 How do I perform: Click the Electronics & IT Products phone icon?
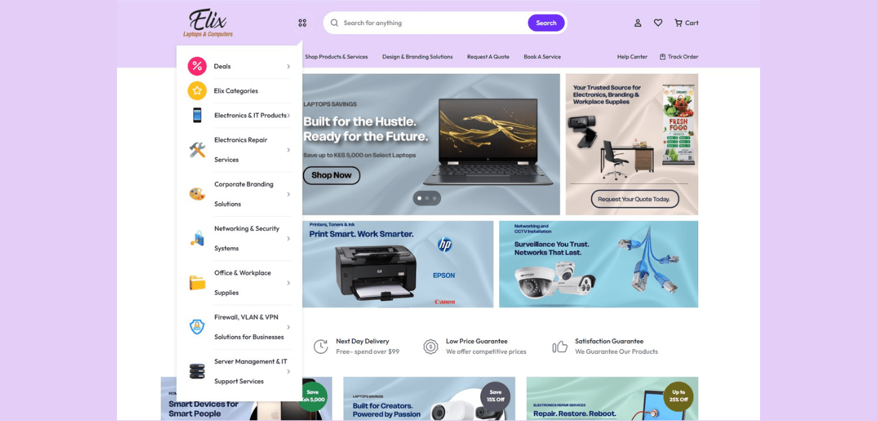coord(196,115)
